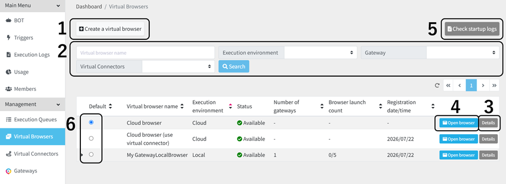Collapse the Main Menu section
Image resolution: width=506 pixels, height=184 pixels.
coord(58,5)
